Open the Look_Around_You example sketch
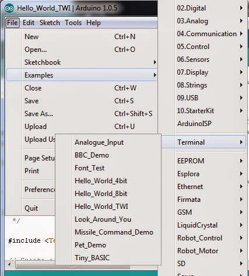This screenshot has width=249, height=276. point(108,219)
